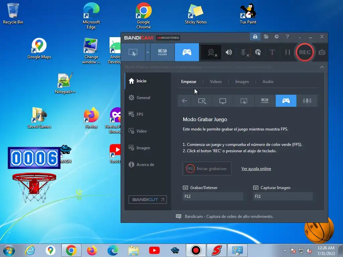Click the big red REC button

coord(305,52)
